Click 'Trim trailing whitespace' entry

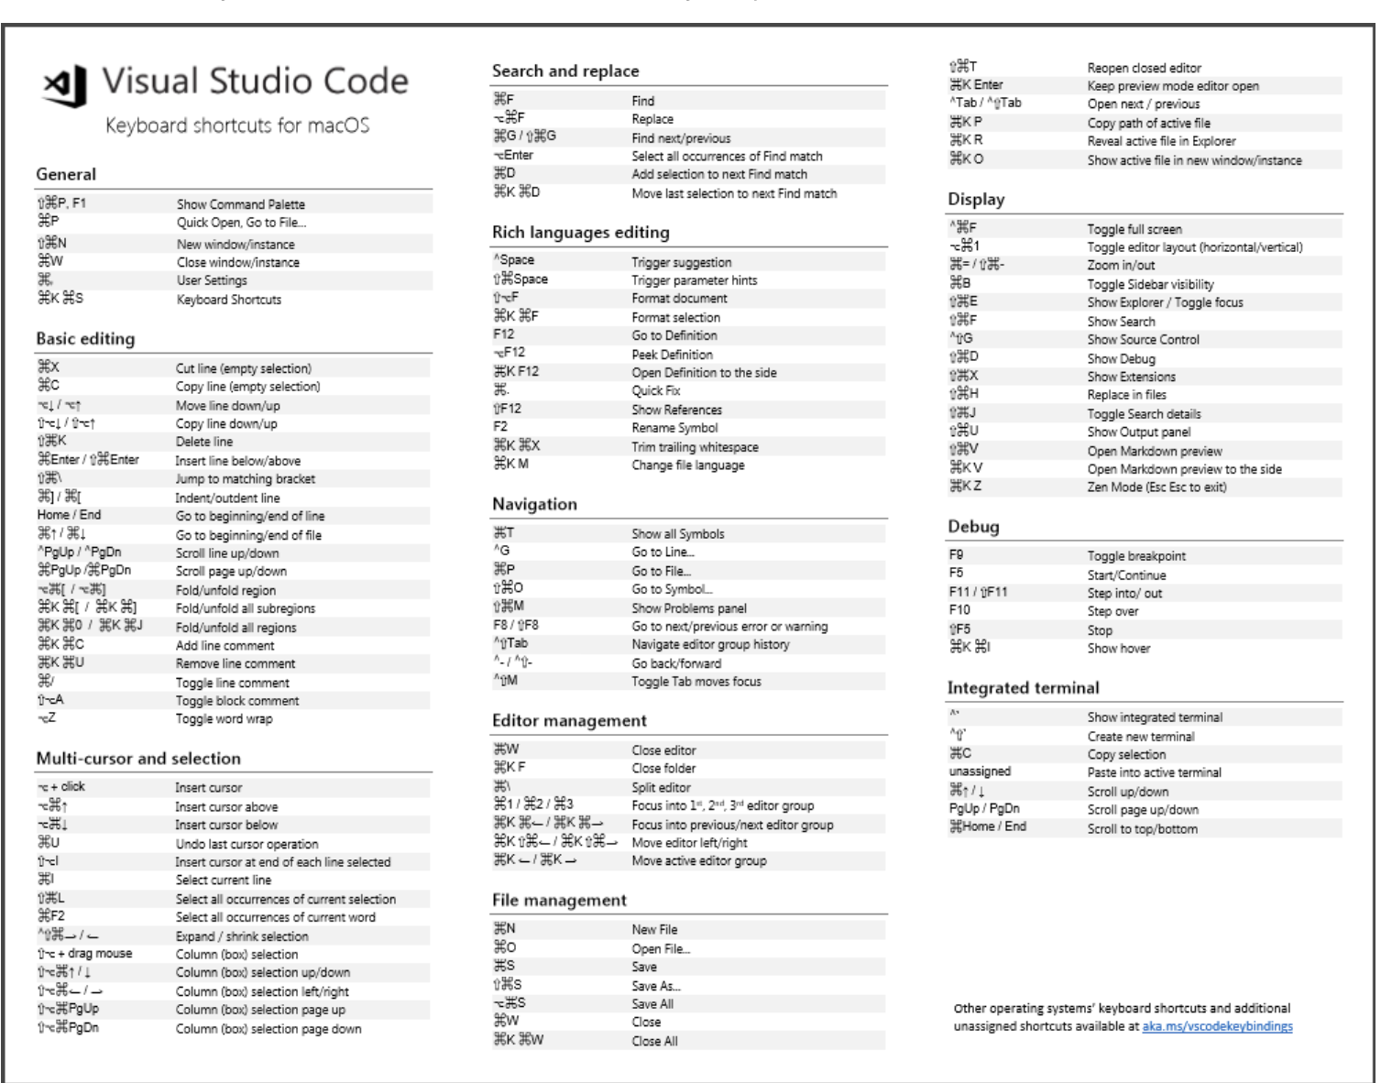point(695,447)
